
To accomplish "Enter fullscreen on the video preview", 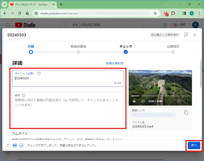I will (x=186, y=101).
